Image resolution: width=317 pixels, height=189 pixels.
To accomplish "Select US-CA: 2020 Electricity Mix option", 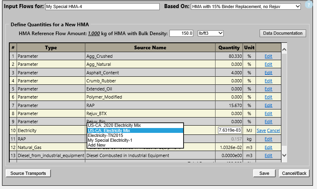I will (114, 126).
